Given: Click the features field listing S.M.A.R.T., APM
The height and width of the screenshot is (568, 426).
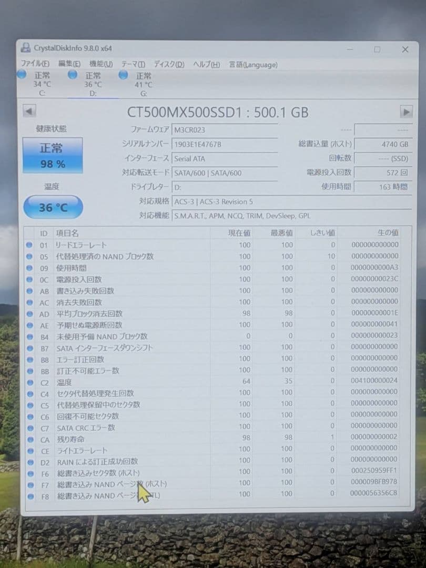Looking at the screenshot, I should click(x=291, y=216).
